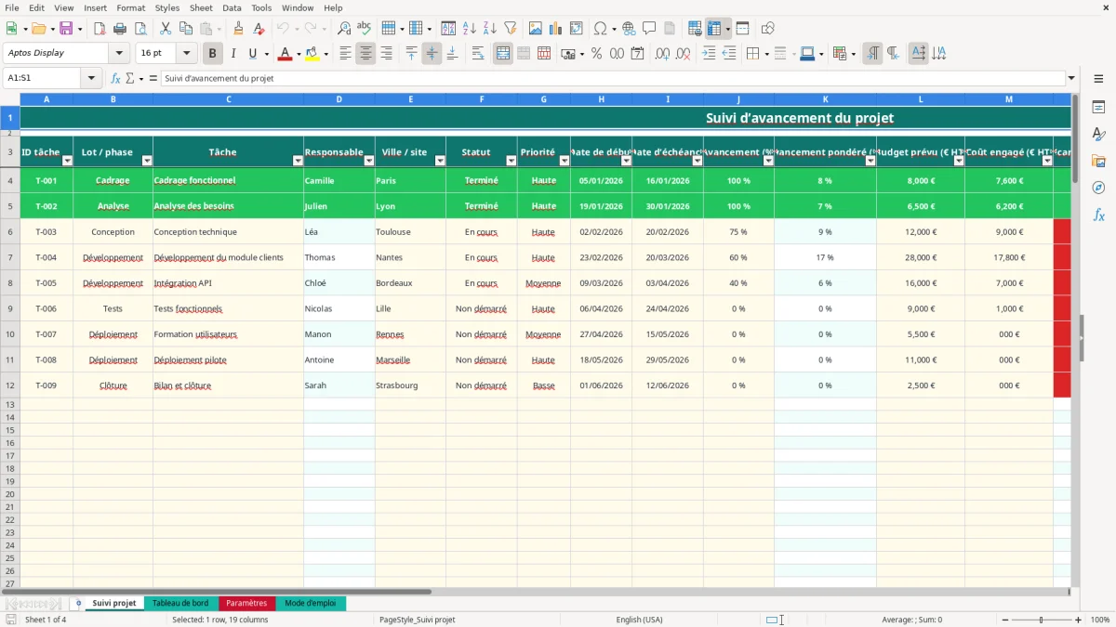Click the Increase indent icon
Screen dimensions: 1116x627
(x=709, y=53)
